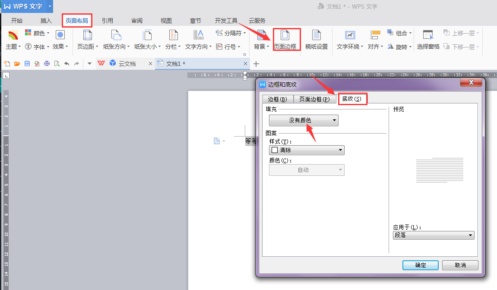497x290 pixels.
Task: Open the 主题 theme gallery icon
Action: [13, 35]
